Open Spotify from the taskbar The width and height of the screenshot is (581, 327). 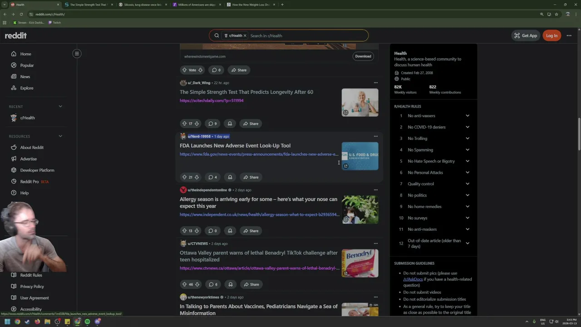click(87, 322)
